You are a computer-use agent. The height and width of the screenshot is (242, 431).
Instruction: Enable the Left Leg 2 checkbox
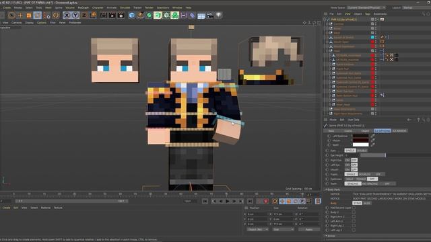(x=354, y=230)
